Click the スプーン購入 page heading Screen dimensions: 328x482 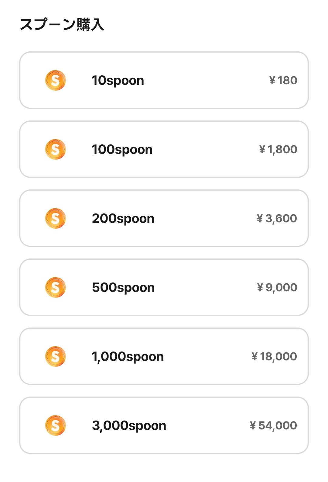[x=62, y=25]
